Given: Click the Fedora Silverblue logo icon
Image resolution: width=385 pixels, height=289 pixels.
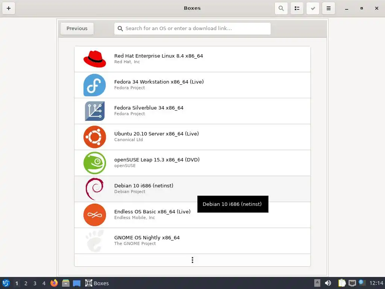Looking at the screenshot, I should pyautogui.click(x=95, y=111).
